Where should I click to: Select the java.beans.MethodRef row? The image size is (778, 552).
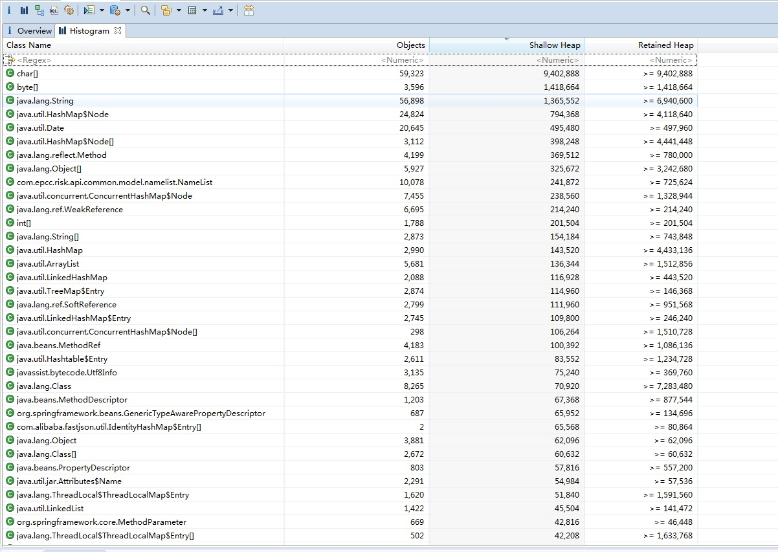pos(350,345)
